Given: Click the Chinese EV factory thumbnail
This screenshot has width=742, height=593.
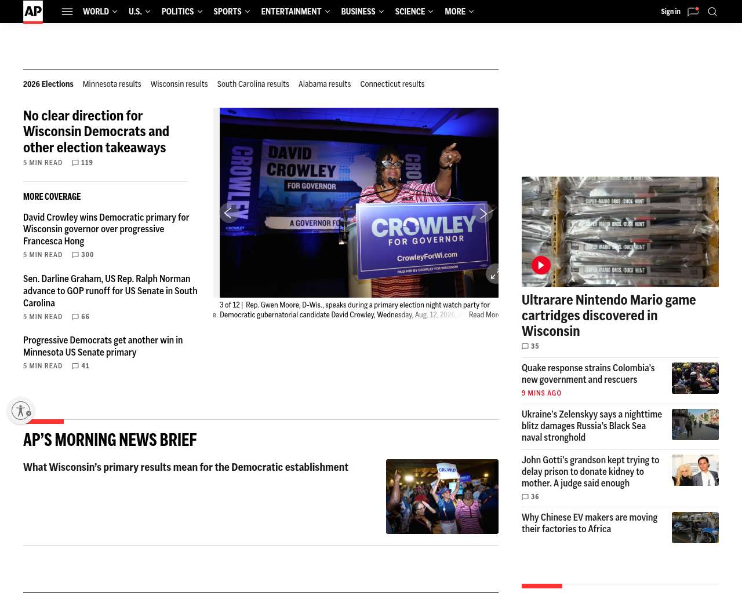Looking at the screenshot, I should 695,528.
